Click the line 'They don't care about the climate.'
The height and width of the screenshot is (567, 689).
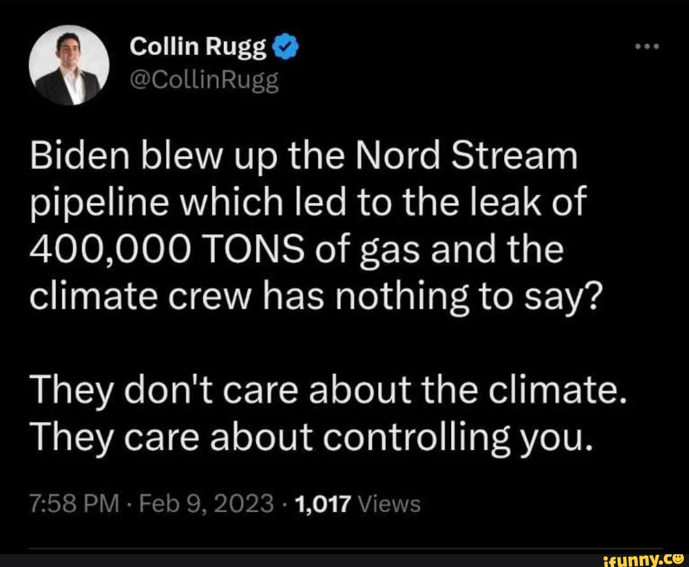click(x=328, y=390)
